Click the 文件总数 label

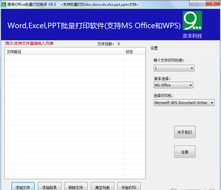[x=106, y=44]
